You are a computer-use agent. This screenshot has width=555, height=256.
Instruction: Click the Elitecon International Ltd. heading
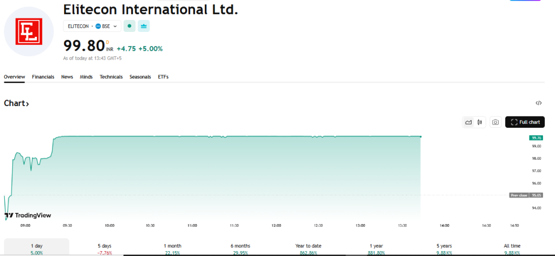[151, 10]
